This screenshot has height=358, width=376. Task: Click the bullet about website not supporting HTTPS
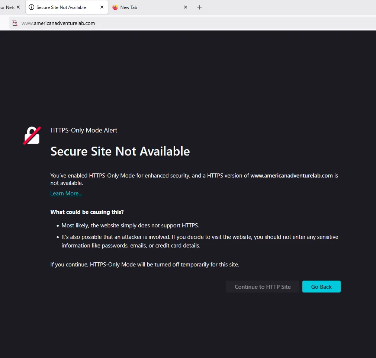click(x=130, y=226)
